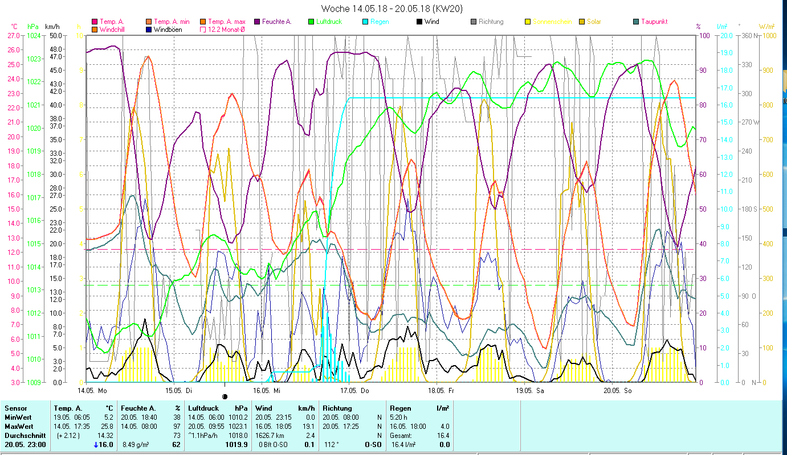Select the average temperature value '14.32'
The image size is (787, 455).
coord(105,436)
